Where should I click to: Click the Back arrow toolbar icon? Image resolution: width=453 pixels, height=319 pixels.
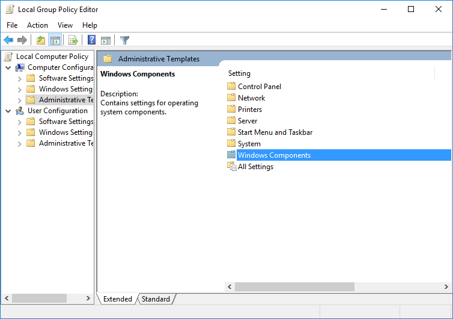8,40
